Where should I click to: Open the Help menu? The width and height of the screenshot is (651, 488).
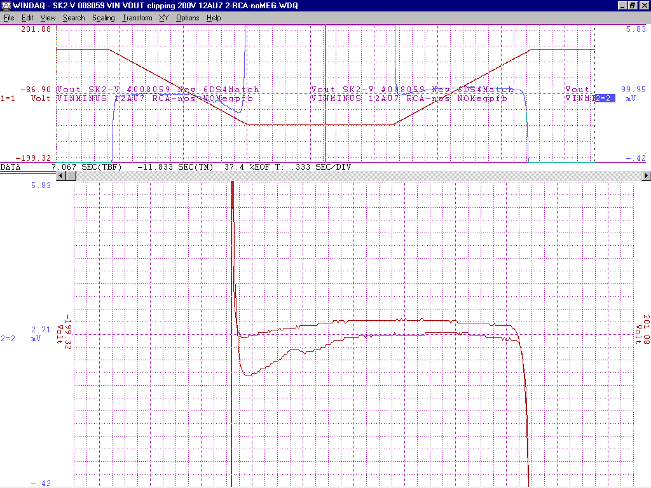click(214, 18)
